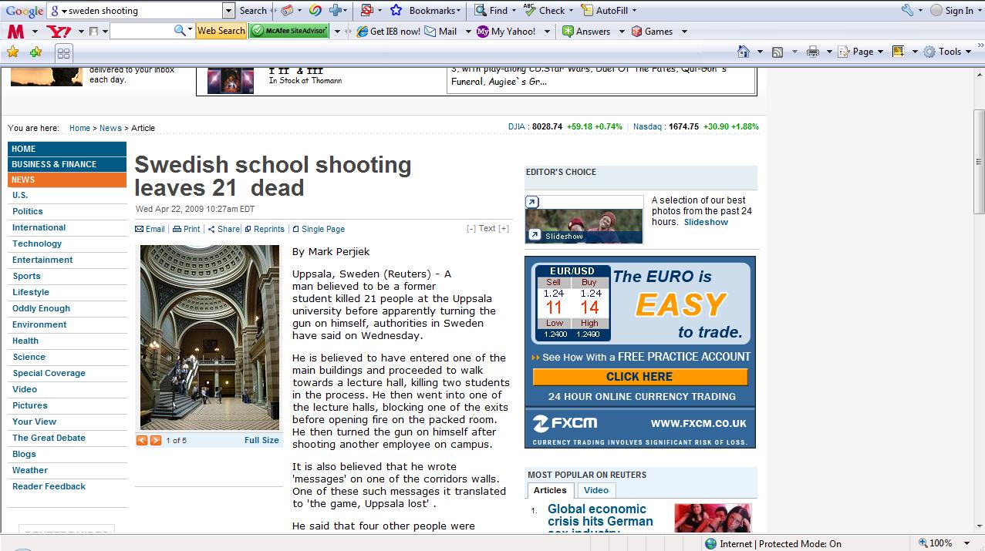985x551 pixels.
Task: Click the Add to Favorites icon
Action: (35, 52)
